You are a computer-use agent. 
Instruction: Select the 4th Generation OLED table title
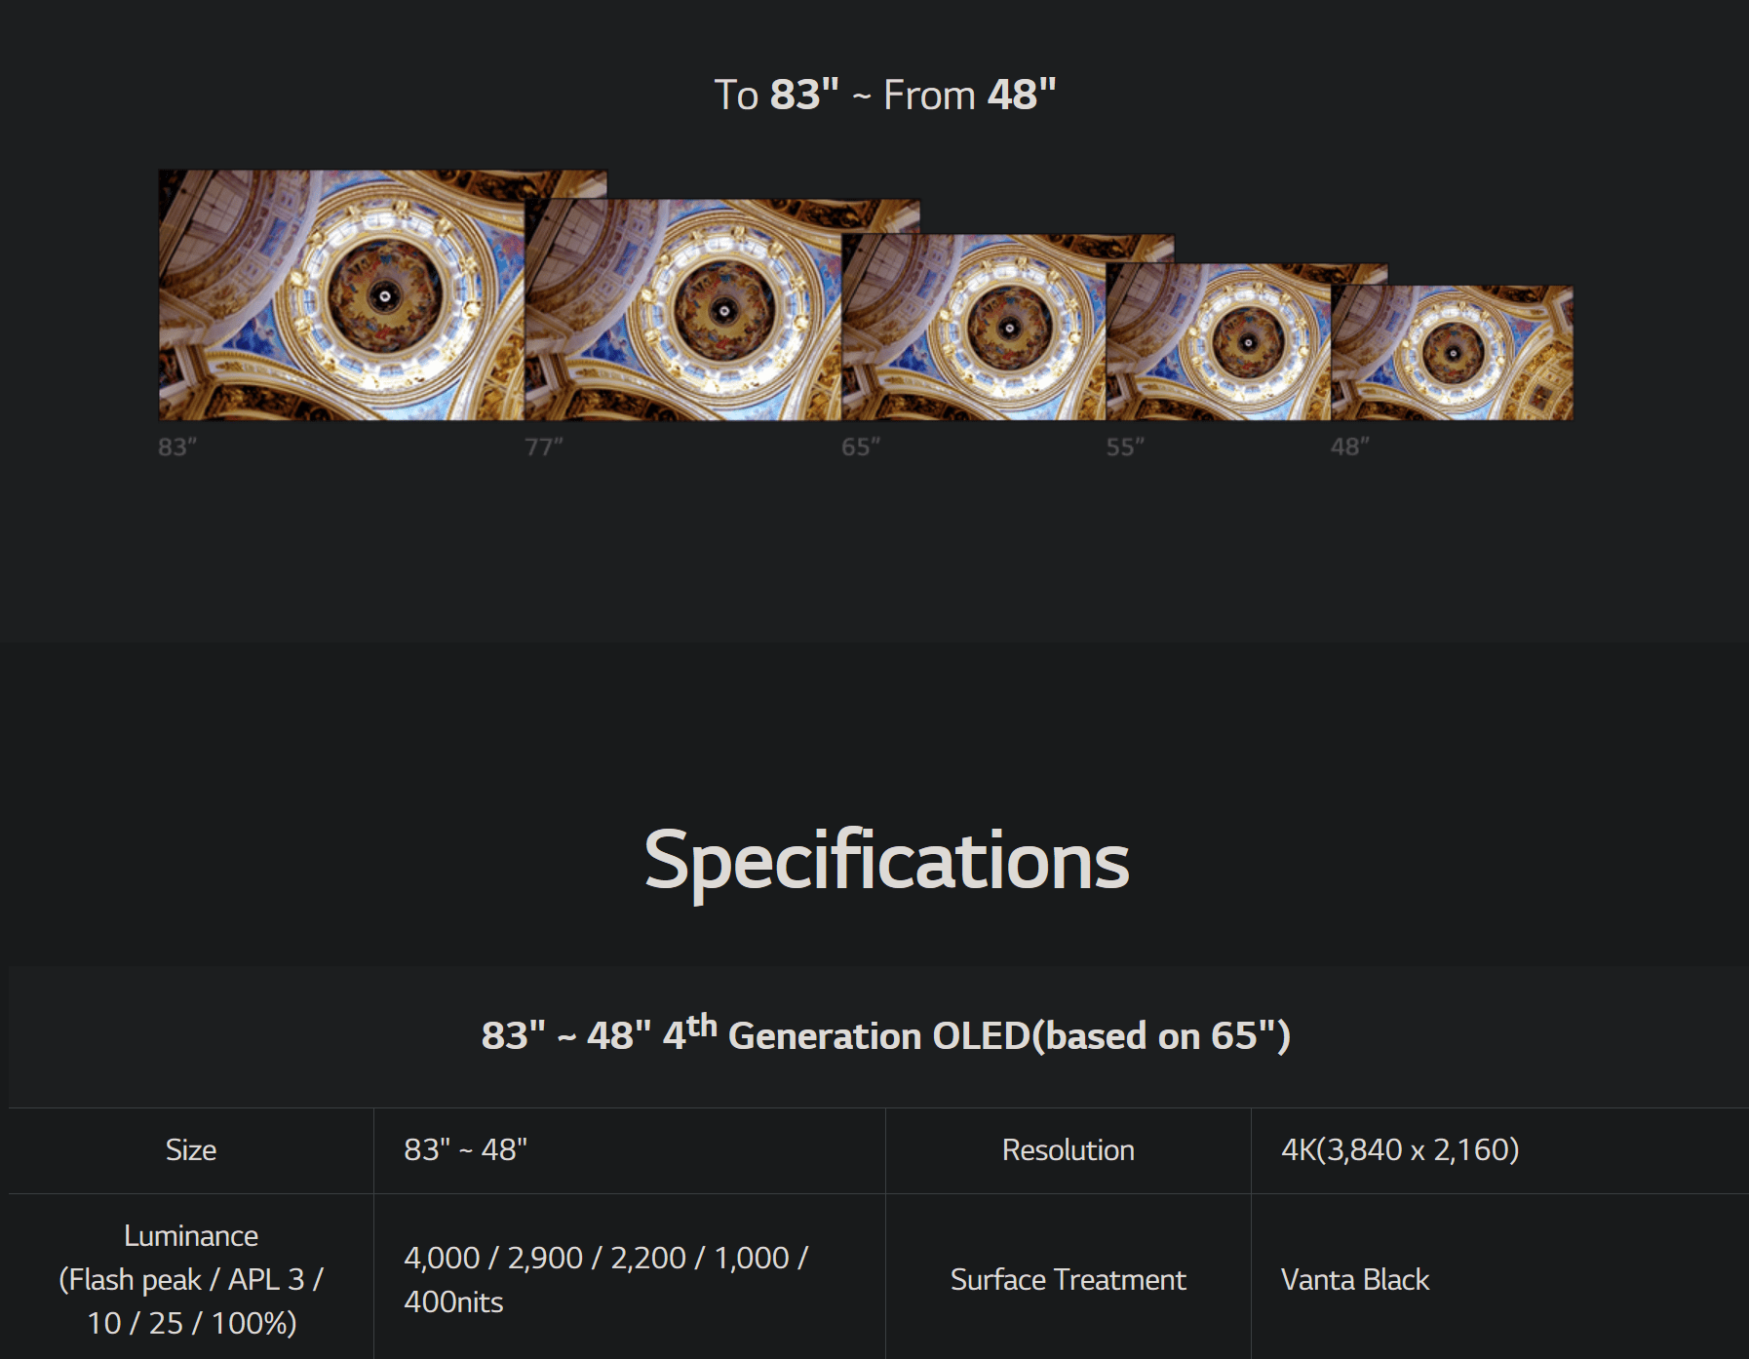pos(885,1035)
